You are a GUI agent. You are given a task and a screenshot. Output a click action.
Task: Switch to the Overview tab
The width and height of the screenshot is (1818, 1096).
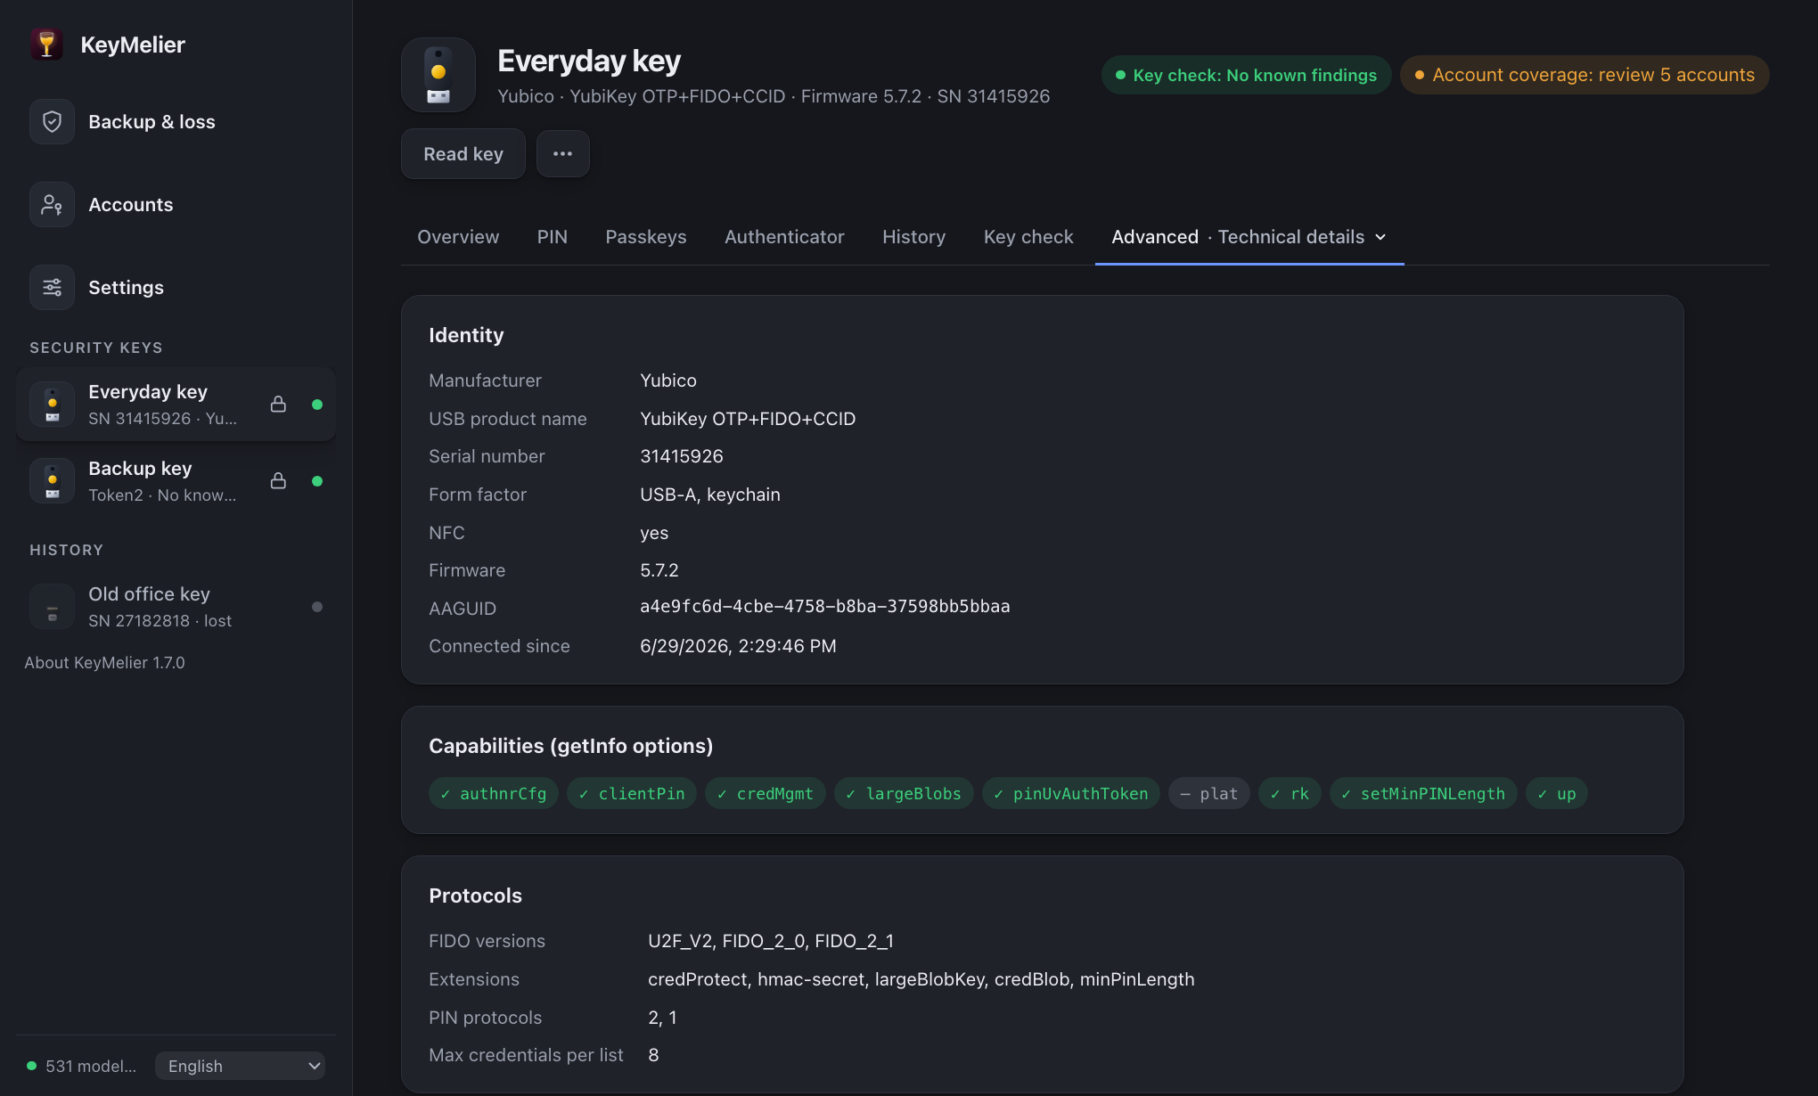click(458, 237)
